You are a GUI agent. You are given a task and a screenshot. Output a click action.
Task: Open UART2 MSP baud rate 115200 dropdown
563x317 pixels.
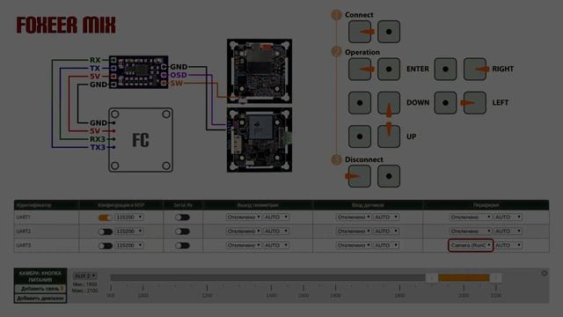tap(129, 231)
